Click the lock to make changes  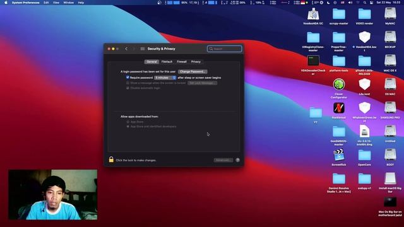pyautogui.click(x=111, y=160)
